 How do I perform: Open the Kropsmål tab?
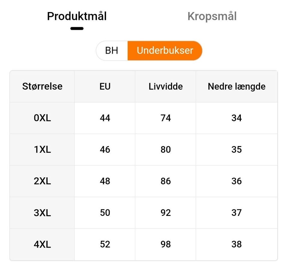pos(212,16)
